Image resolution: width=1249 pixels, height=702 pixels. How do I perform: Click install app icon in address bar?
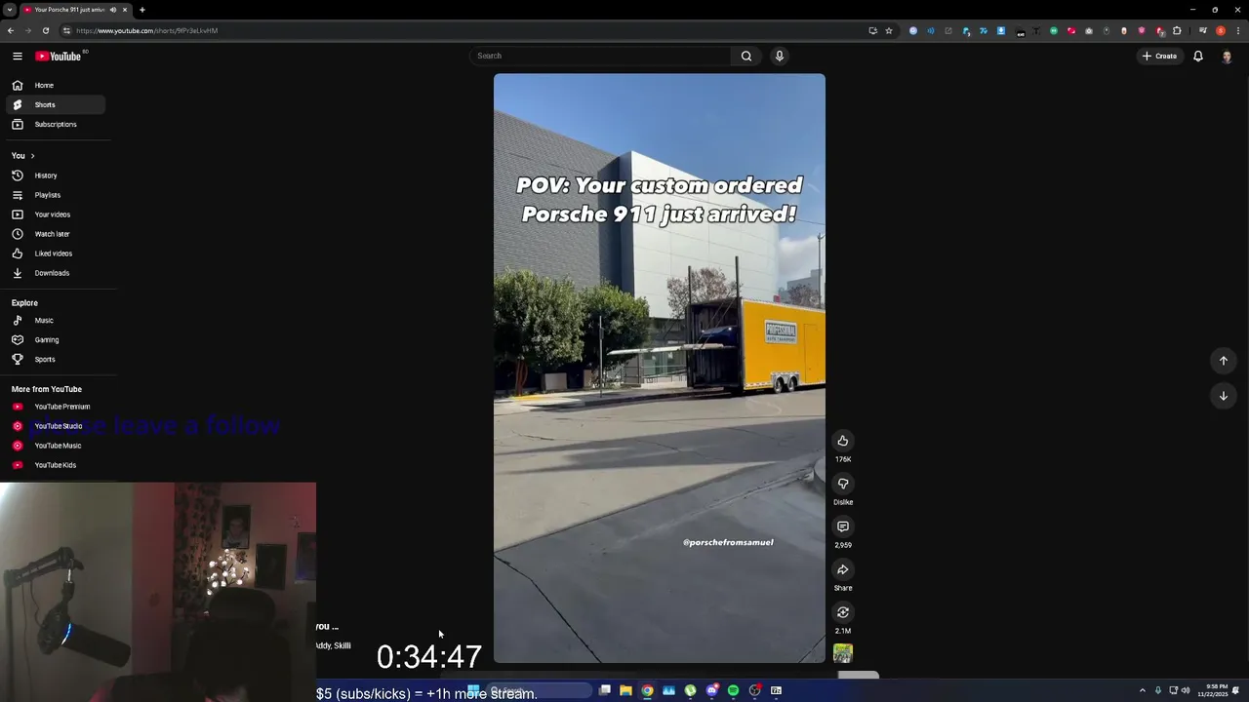click(x=872, y=30)
